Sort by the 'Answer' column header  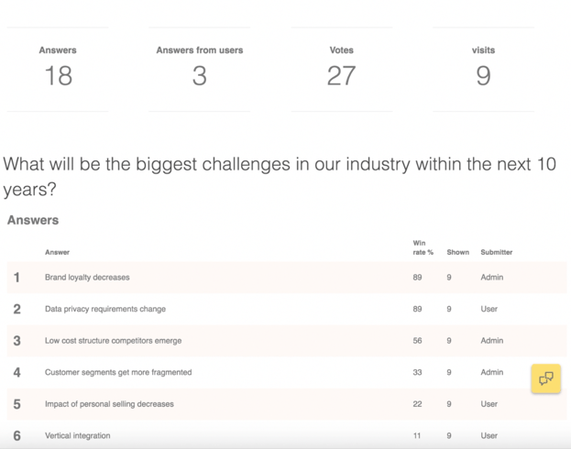[x=57, y=252]
